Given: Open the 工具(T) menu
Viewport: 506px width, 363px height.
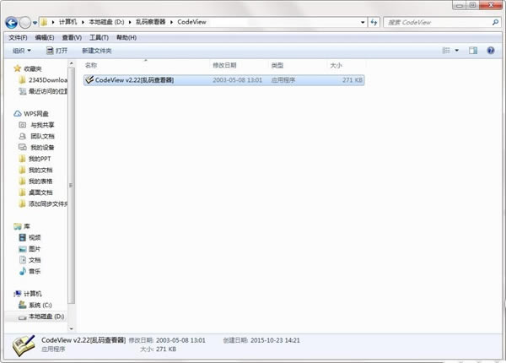Looking at the screenshot, I should pyautogui.click(x=99, y=38).
